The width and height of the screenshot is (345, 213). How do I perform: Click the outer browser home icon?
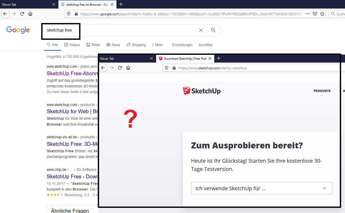coord(30,14)
